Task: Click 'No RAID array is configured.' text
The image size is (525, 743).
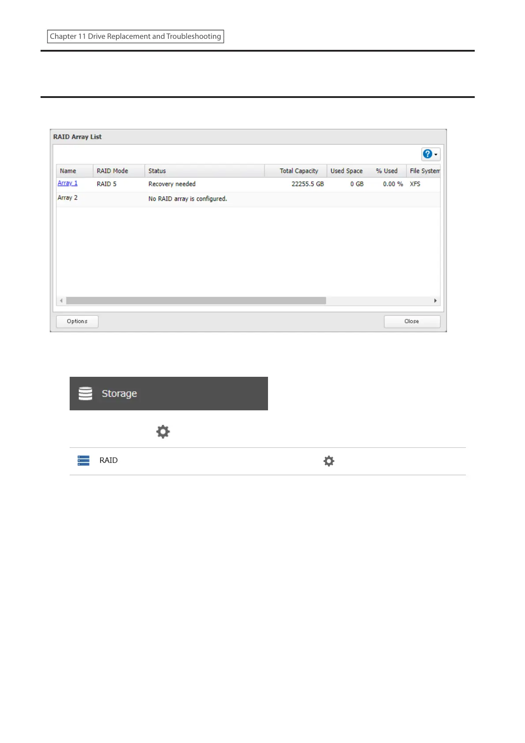Action: (x=188, y=199)
